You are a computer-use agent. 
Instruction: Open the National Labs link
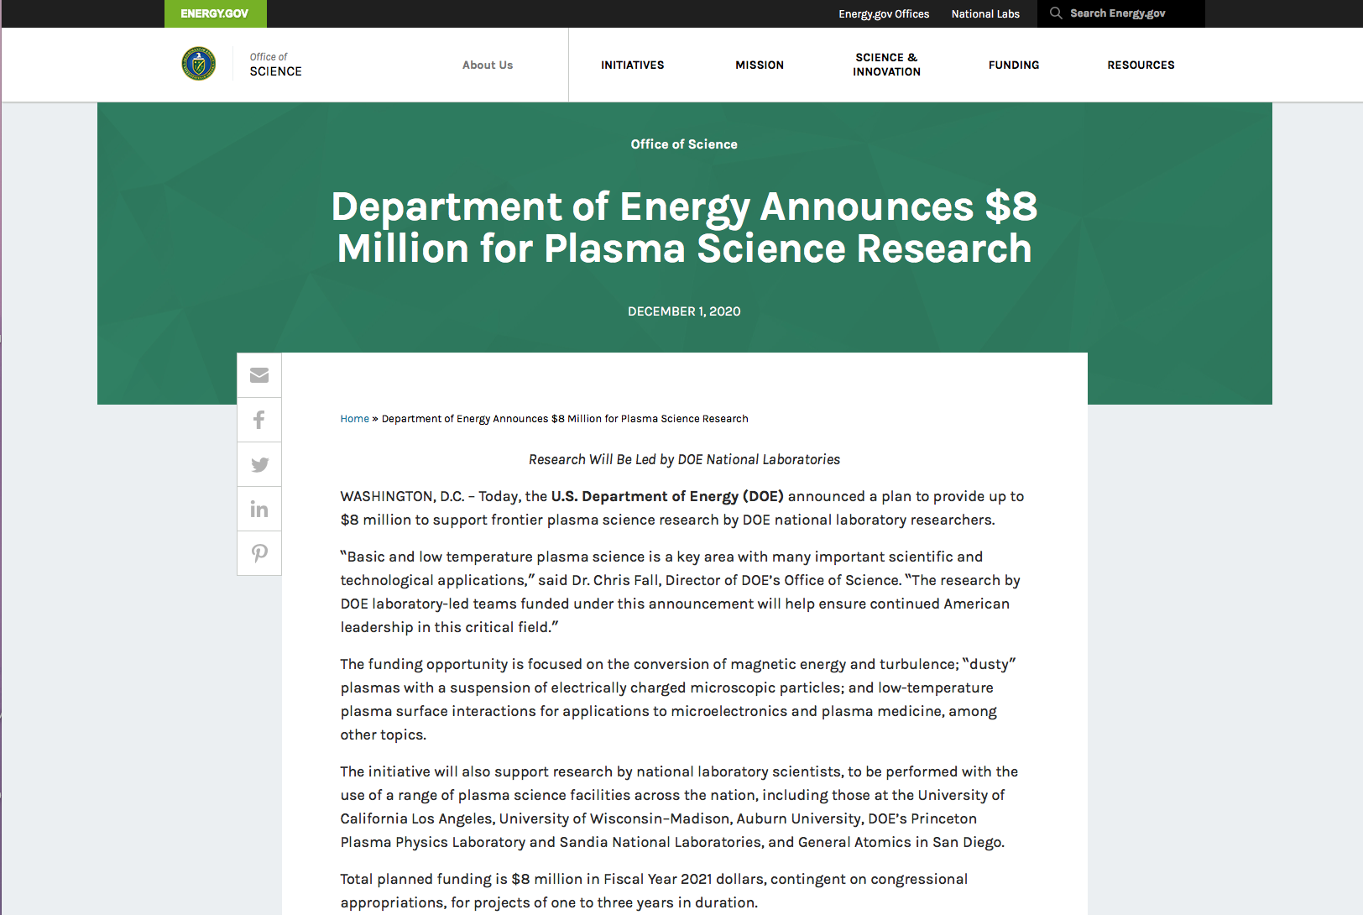[985, 13]
